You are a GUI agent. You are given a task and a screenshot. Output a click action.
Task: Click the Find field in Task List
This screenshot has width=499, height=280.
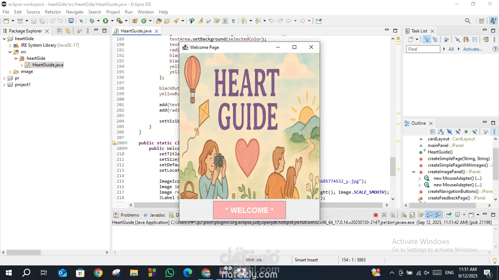(423, 49)
